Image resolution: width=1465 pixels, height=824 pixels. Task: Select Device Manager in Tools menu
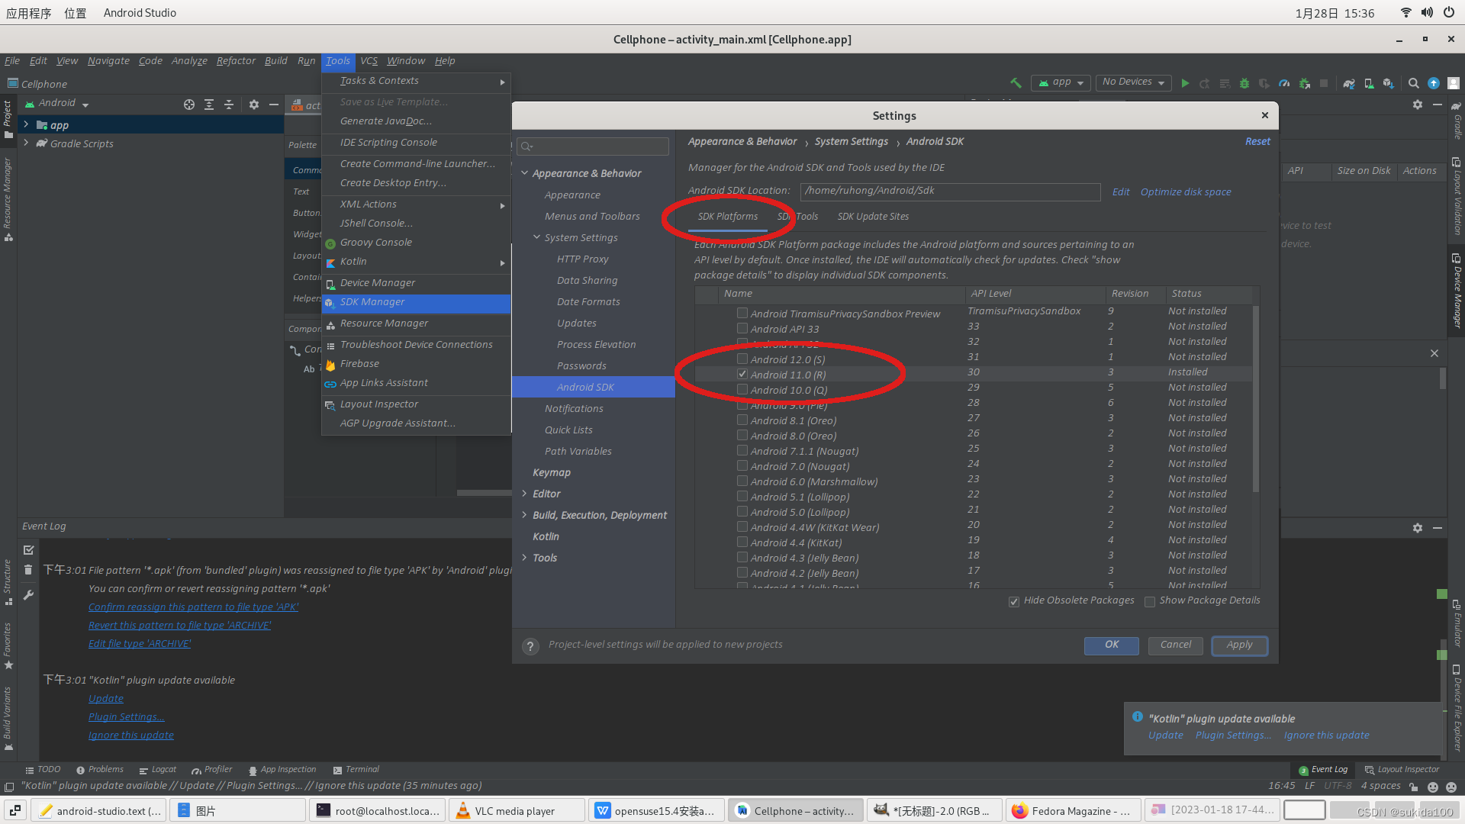tap(416, 284)
